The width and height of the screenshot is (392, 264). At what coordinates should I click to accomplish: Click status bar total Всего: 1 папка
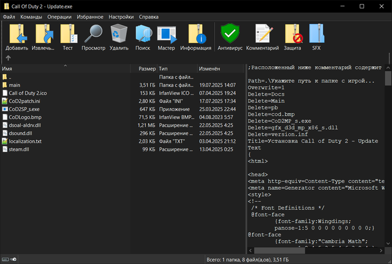[x=247, y=260]
